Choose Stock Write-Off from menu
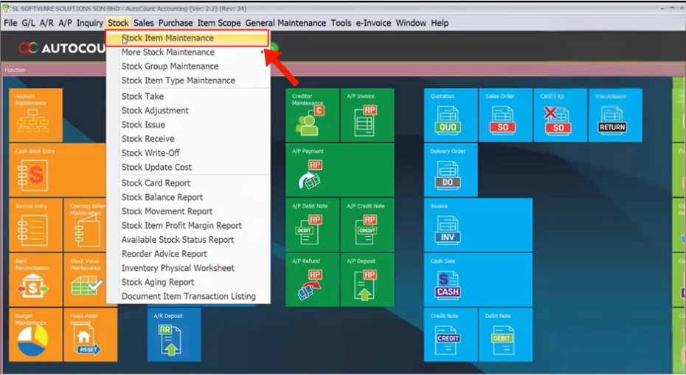Viewport: 686px width, 375px height. click(x=188, y=153)
